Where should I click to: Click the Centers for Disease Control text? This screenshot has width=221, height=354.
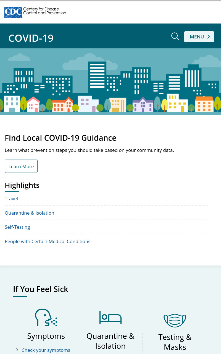pyautogui.click(x=45, y=11)
